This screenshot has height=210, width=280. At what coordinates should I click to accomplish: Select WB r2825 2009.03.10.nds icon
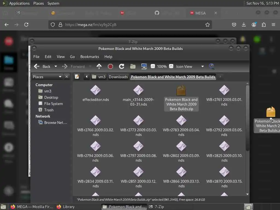[224, 146]
